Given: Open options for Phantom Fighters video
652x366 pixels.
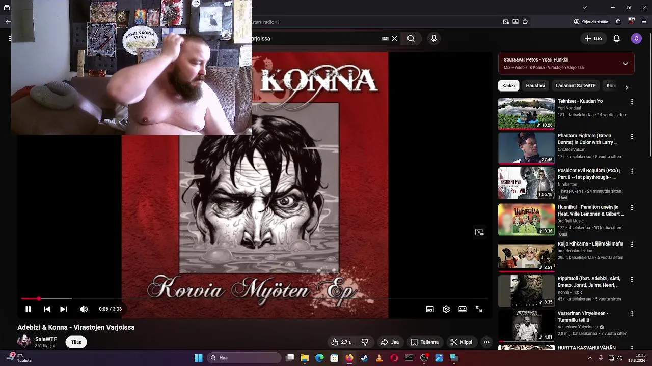Looking at the screenshot, I should click(x=632, y=137).
